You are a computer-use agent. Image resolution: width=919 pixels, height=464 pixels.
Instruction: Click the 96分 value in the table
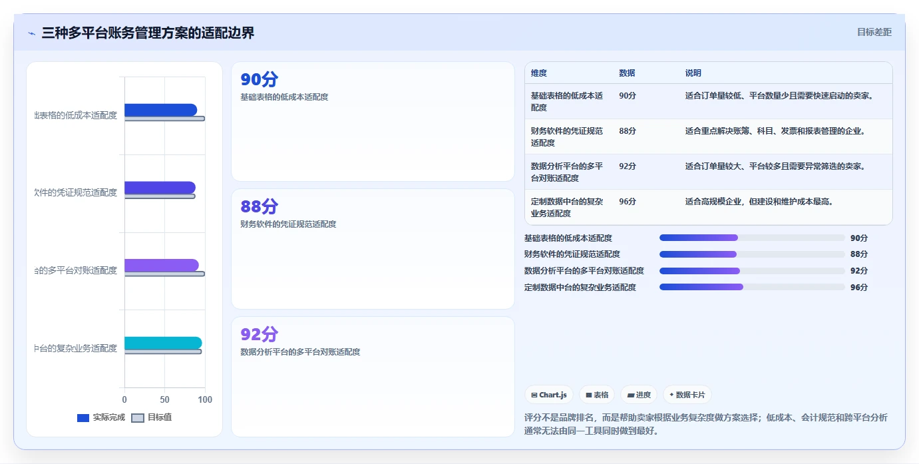click(628, 202)
